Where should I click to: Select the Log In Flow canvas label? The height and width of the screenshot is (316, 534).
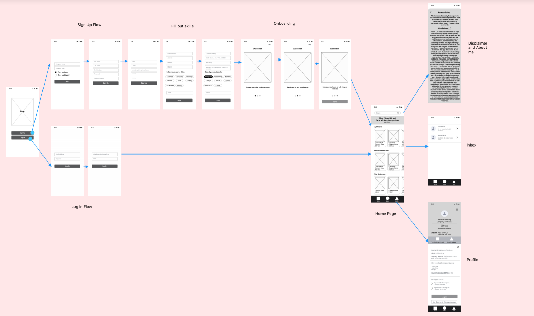tap(82, 207)
